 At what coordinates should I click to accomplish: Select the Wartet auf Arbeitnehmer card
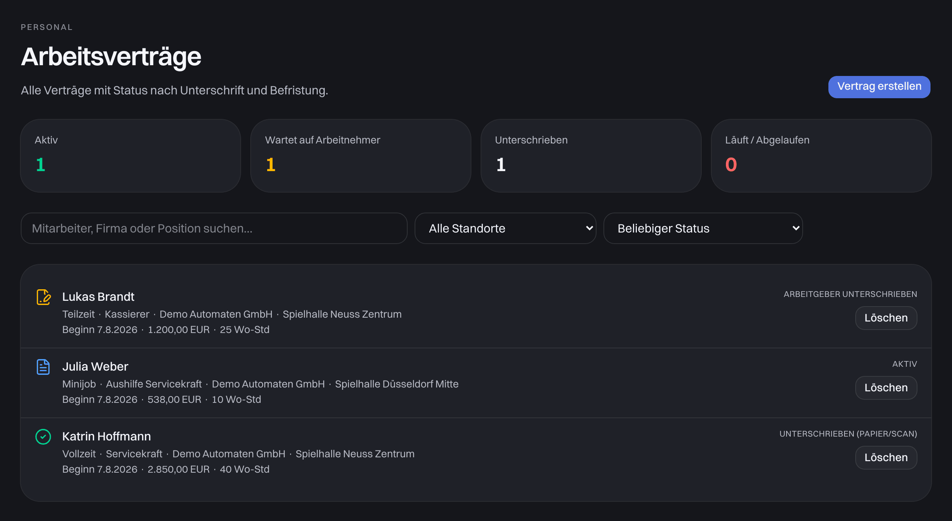360,155
